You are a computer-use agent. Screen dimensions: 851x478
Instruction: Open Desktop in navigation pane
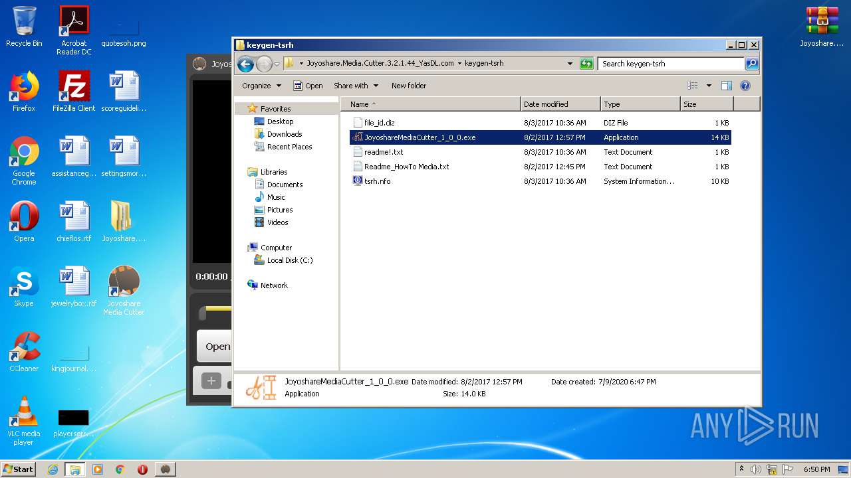point(280,121)
